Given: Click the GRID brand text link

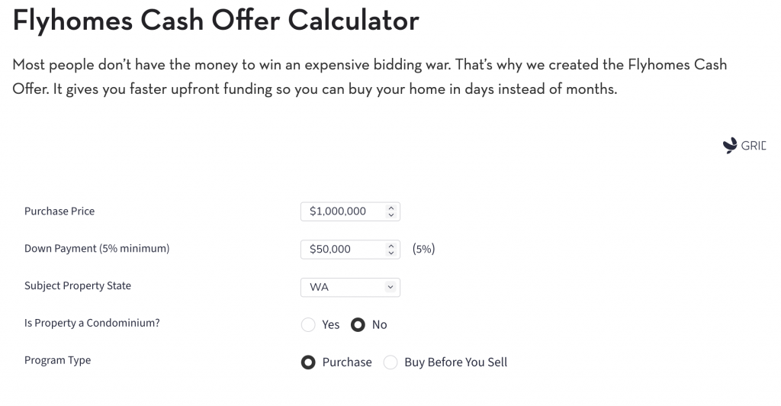Looking at the screenshot, I should coord(754,146).
